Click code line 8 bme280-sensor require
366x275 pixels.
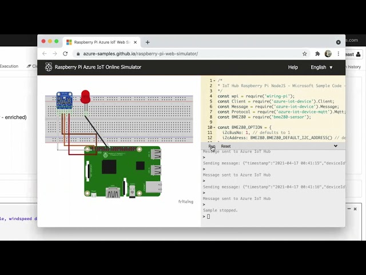click(x=264, y=117)
